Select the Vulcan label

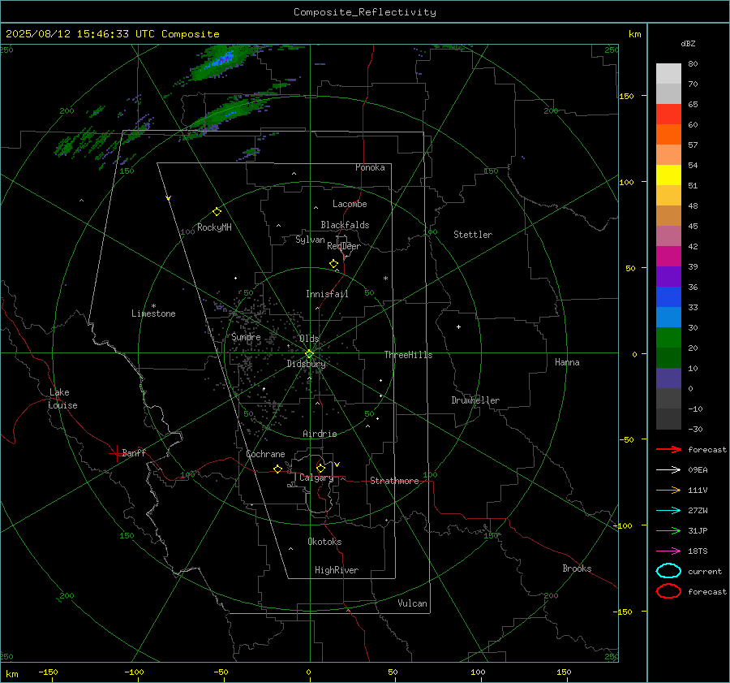(412, 603)
